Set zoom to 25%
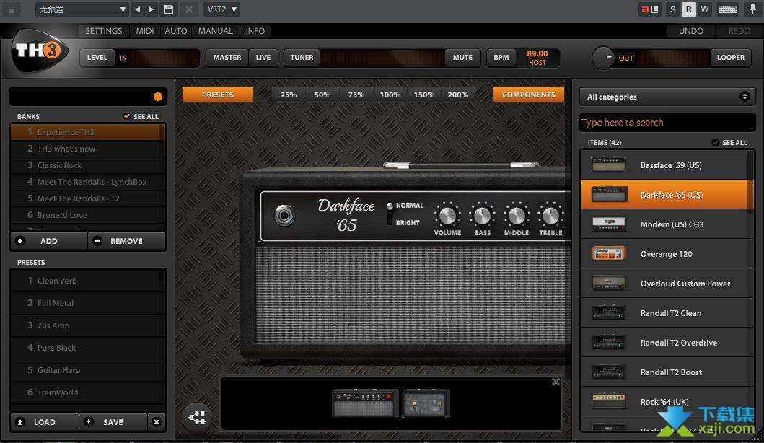Viewport: 764px width, 443px height. (x=288, y=95)
